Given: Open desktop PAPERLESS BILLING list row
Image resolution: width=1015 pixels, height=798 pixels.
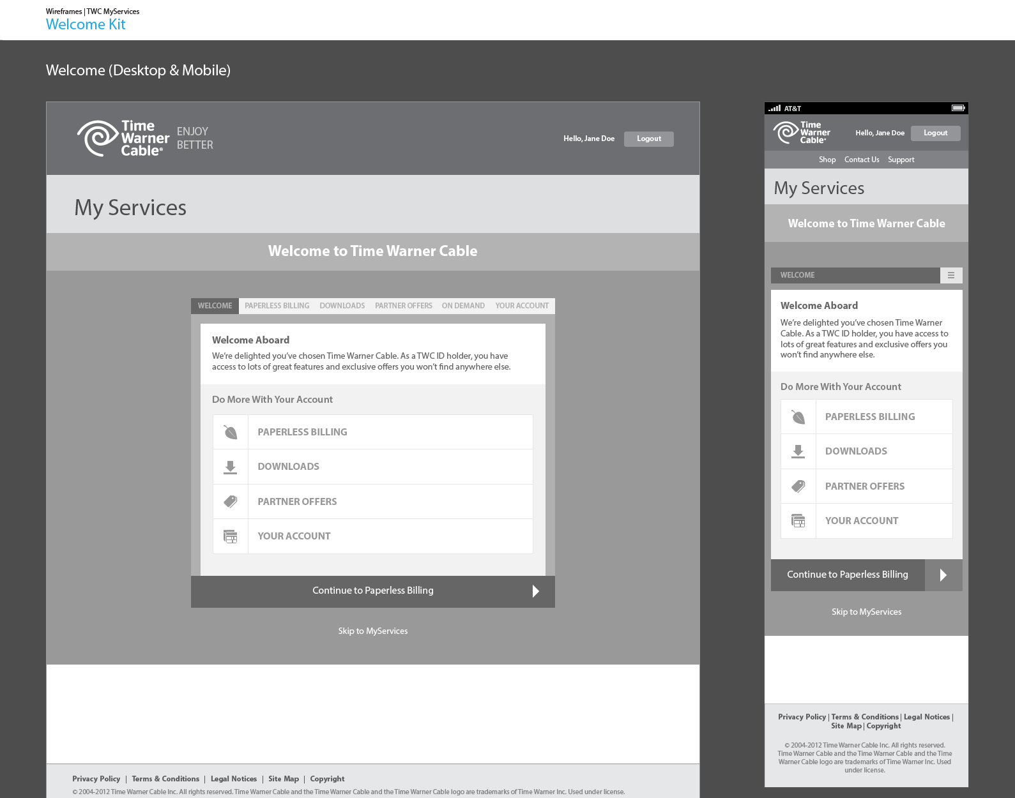Looking at the screenshot, I should pyautogui.click(x=373, y=432).
